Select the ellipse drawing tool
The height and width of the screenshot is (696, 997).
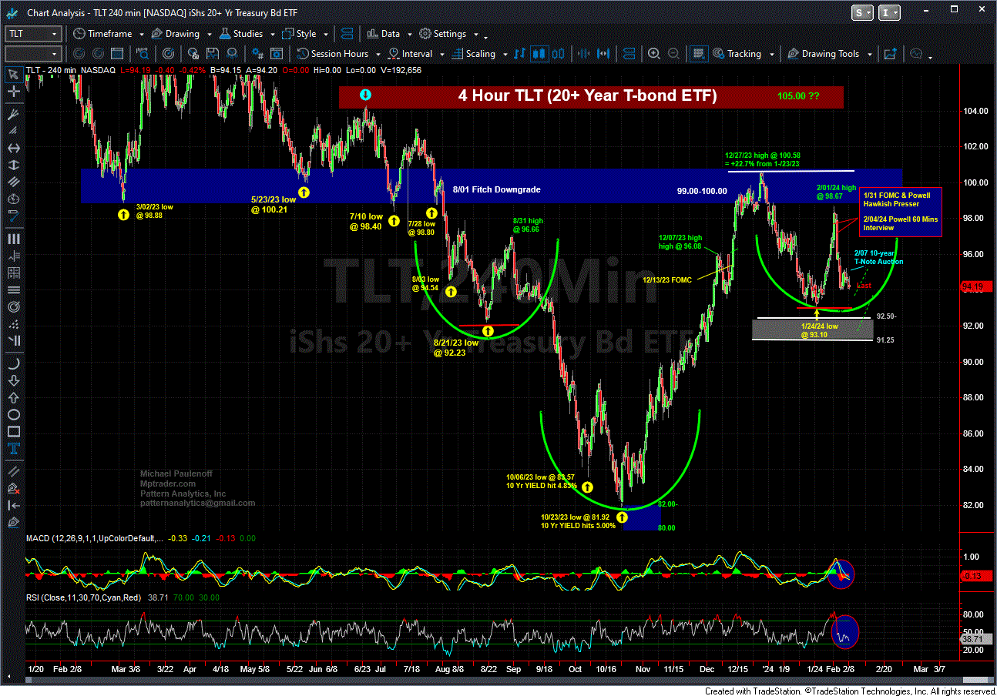pyautogui.click(x=12, y=414)
